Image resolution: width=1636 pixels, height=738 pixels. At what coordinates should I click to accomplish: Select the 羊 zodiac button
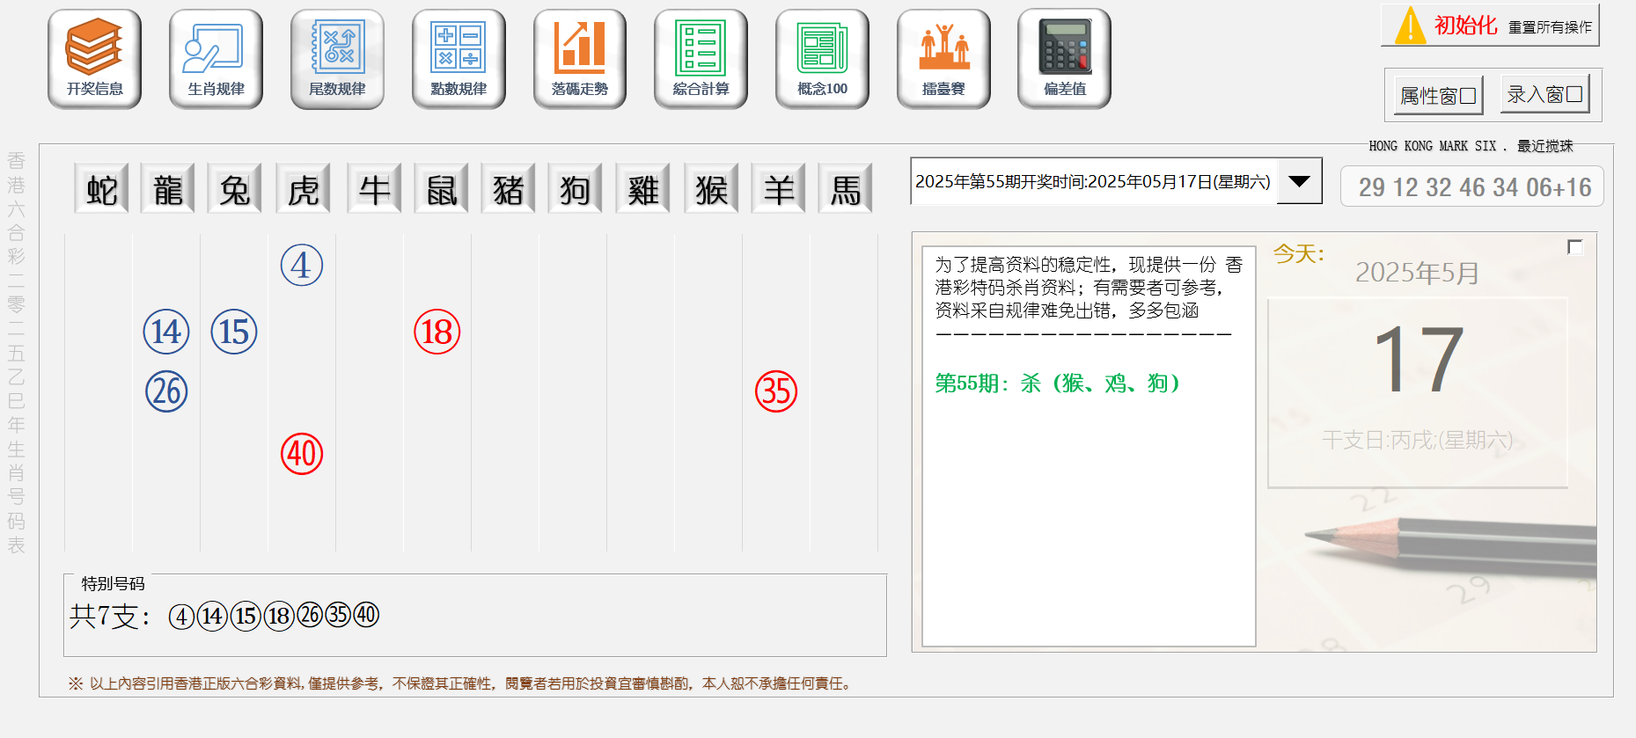(x=778, y=188)
